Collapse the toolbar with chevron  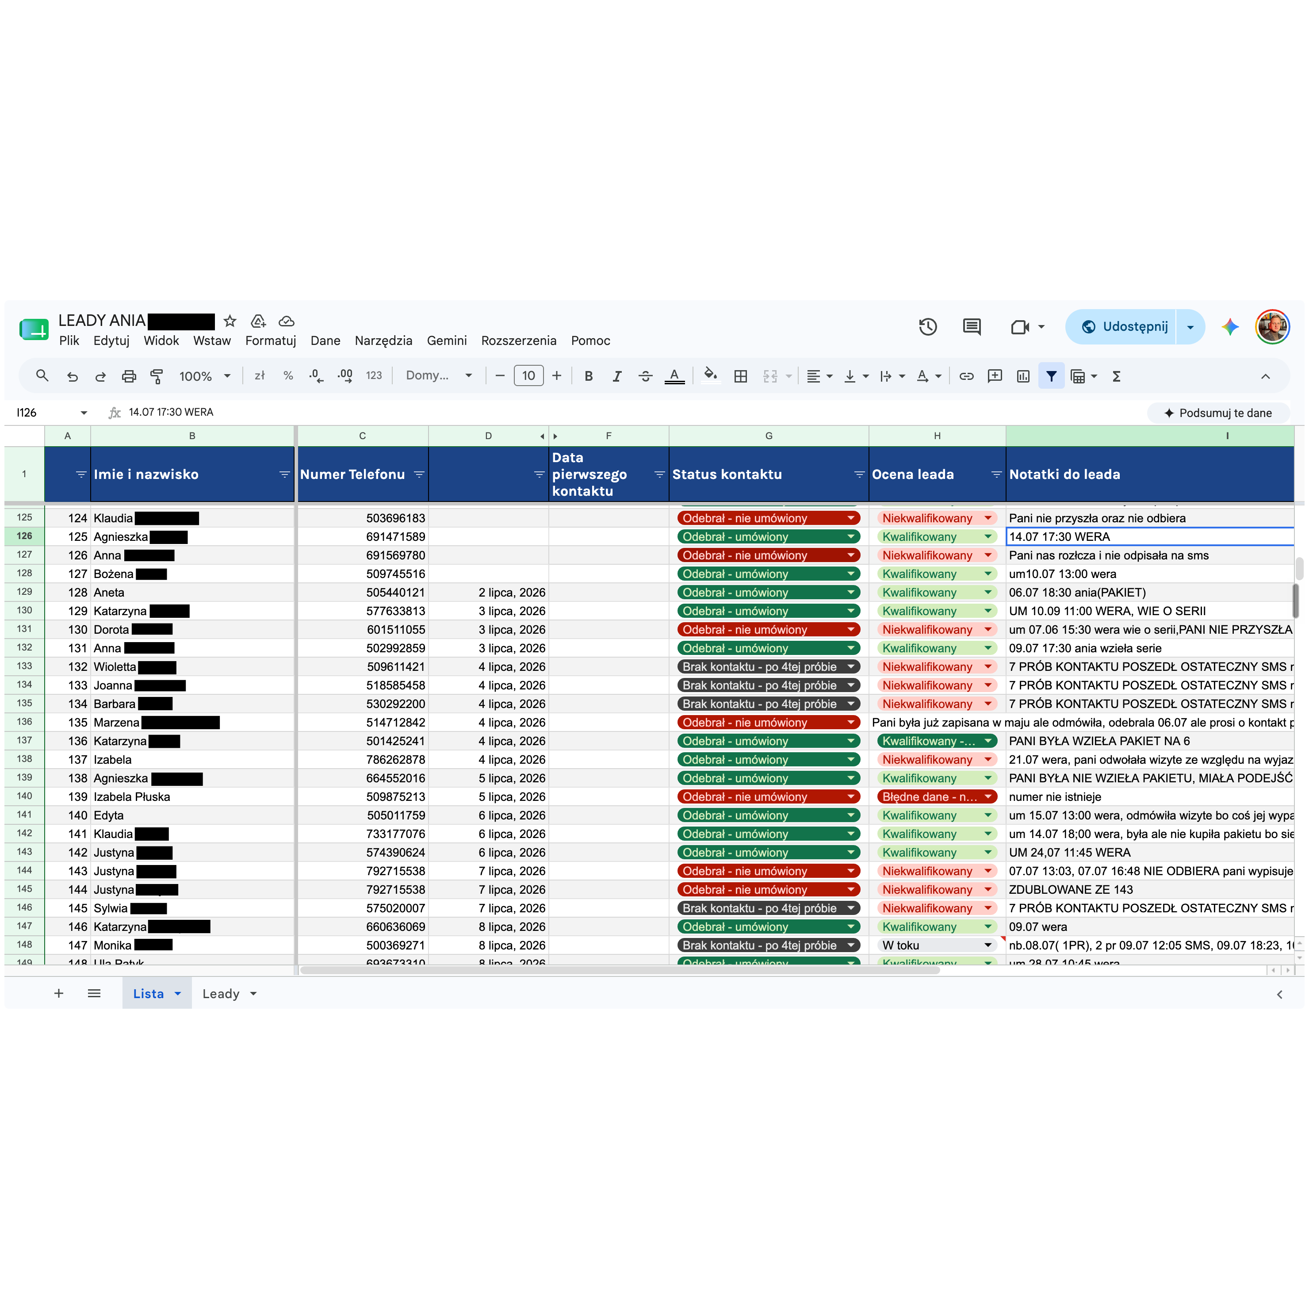[1265, 376]
